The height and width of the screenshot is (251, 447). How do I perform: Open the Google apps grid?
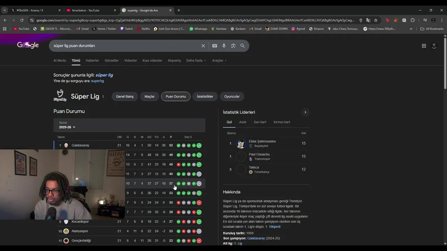[x=424, y=46]
